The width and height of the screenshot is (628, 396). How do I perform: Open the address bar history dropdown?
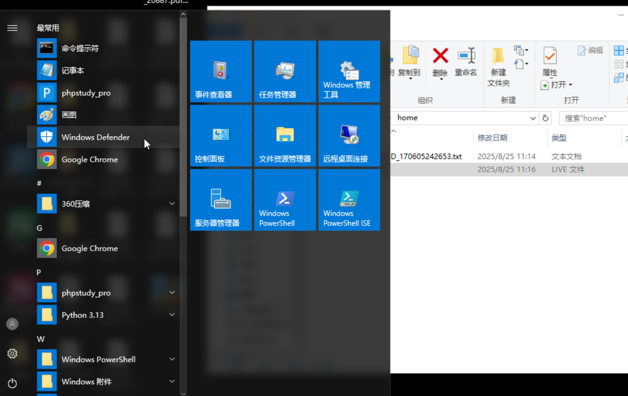coord(533,118)
